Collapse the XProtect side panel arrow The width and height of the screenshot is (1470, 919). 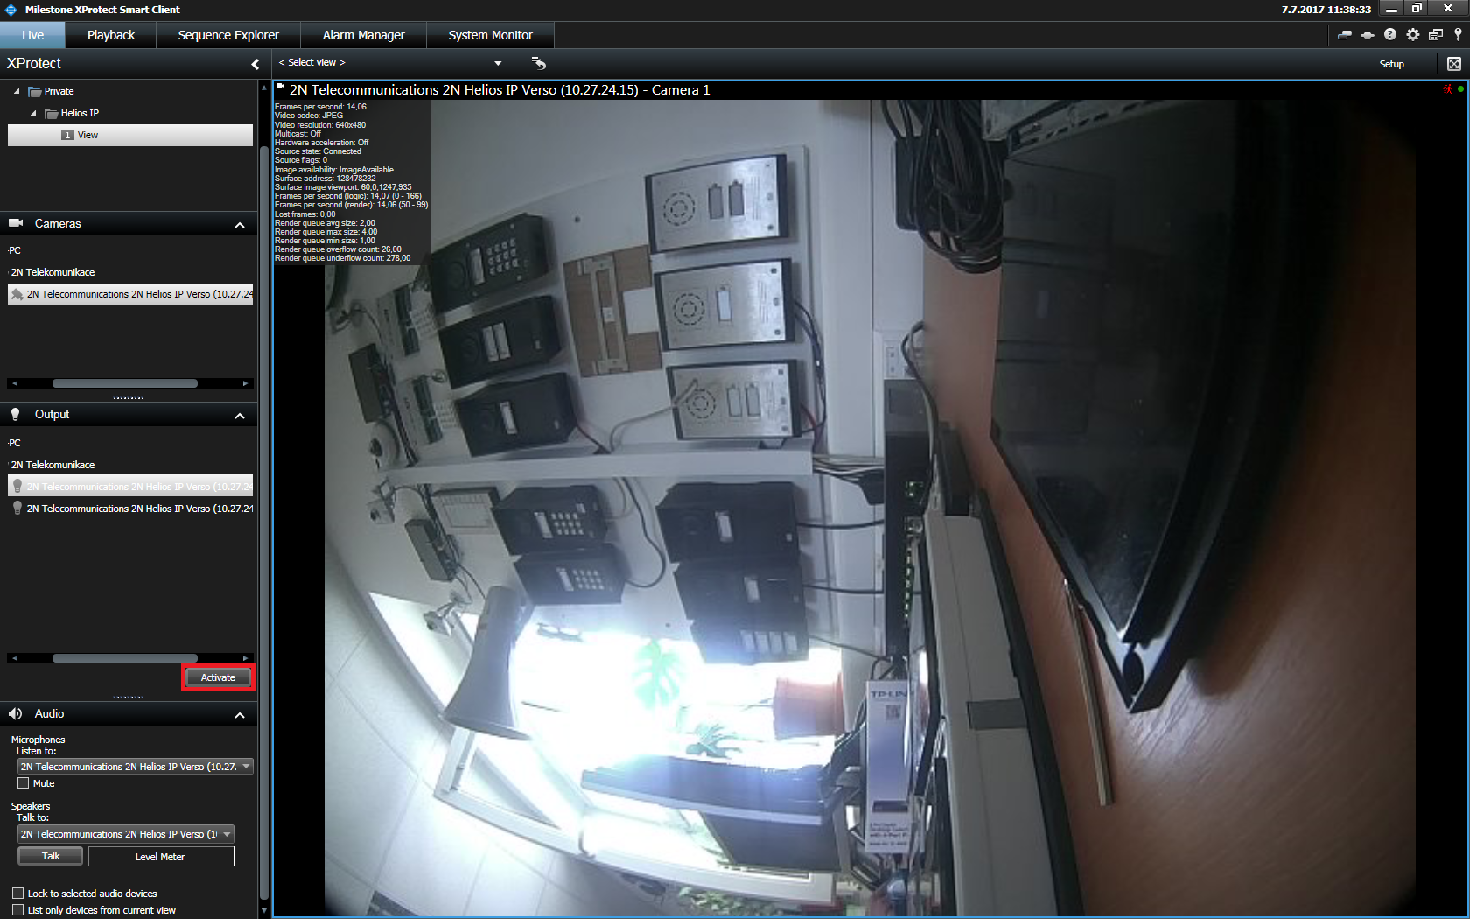pos(255,64)
